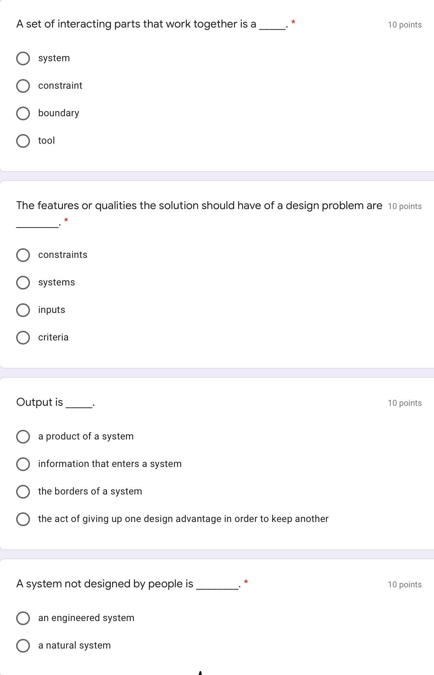Click the "10 points" label on the first question
The width and height of the screenshot is (434, 675).
point(404,25)
